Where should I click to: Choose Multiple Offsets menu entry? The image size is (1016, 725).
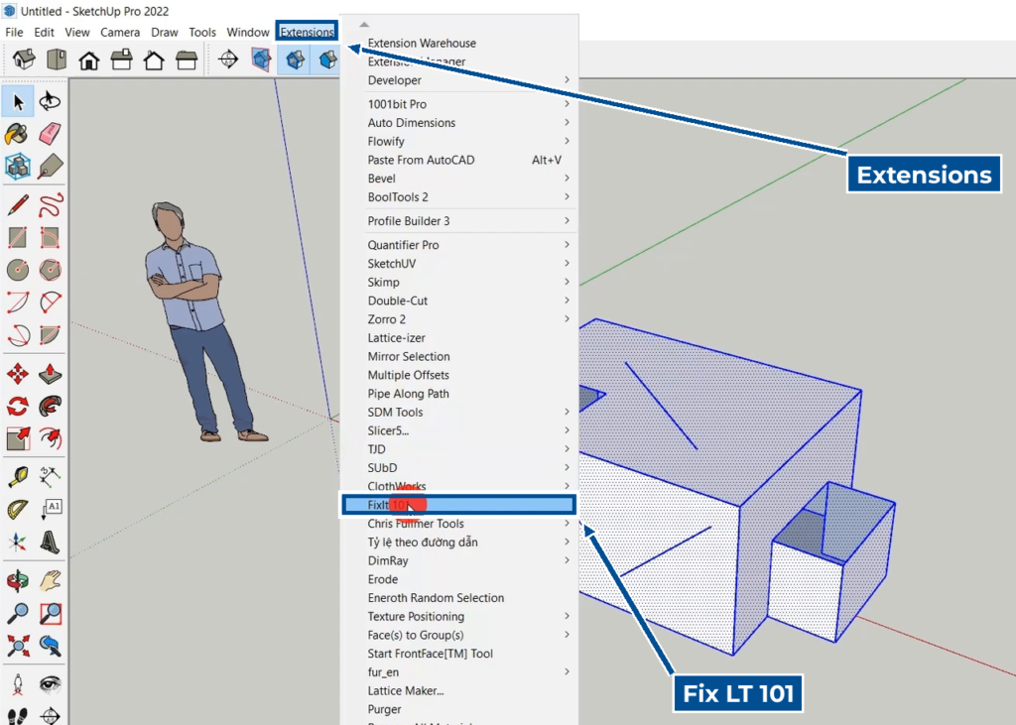[458, 375]
